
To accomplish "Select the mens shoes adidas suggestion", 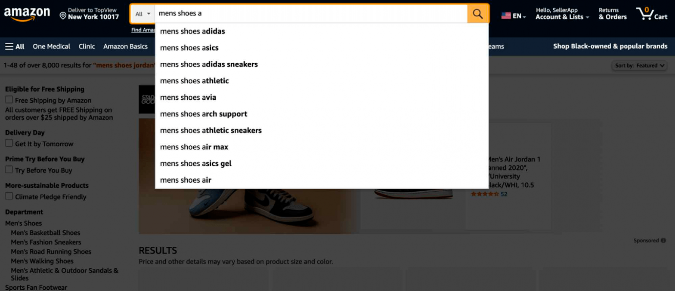I will [192, 31].
